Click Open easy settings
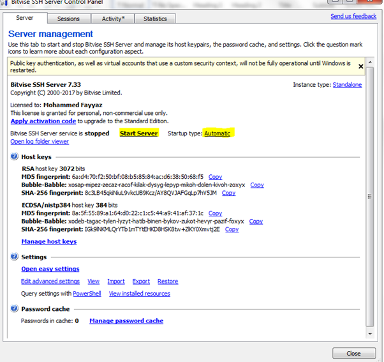Screen dimensions: 384x362 pos(50,269)
